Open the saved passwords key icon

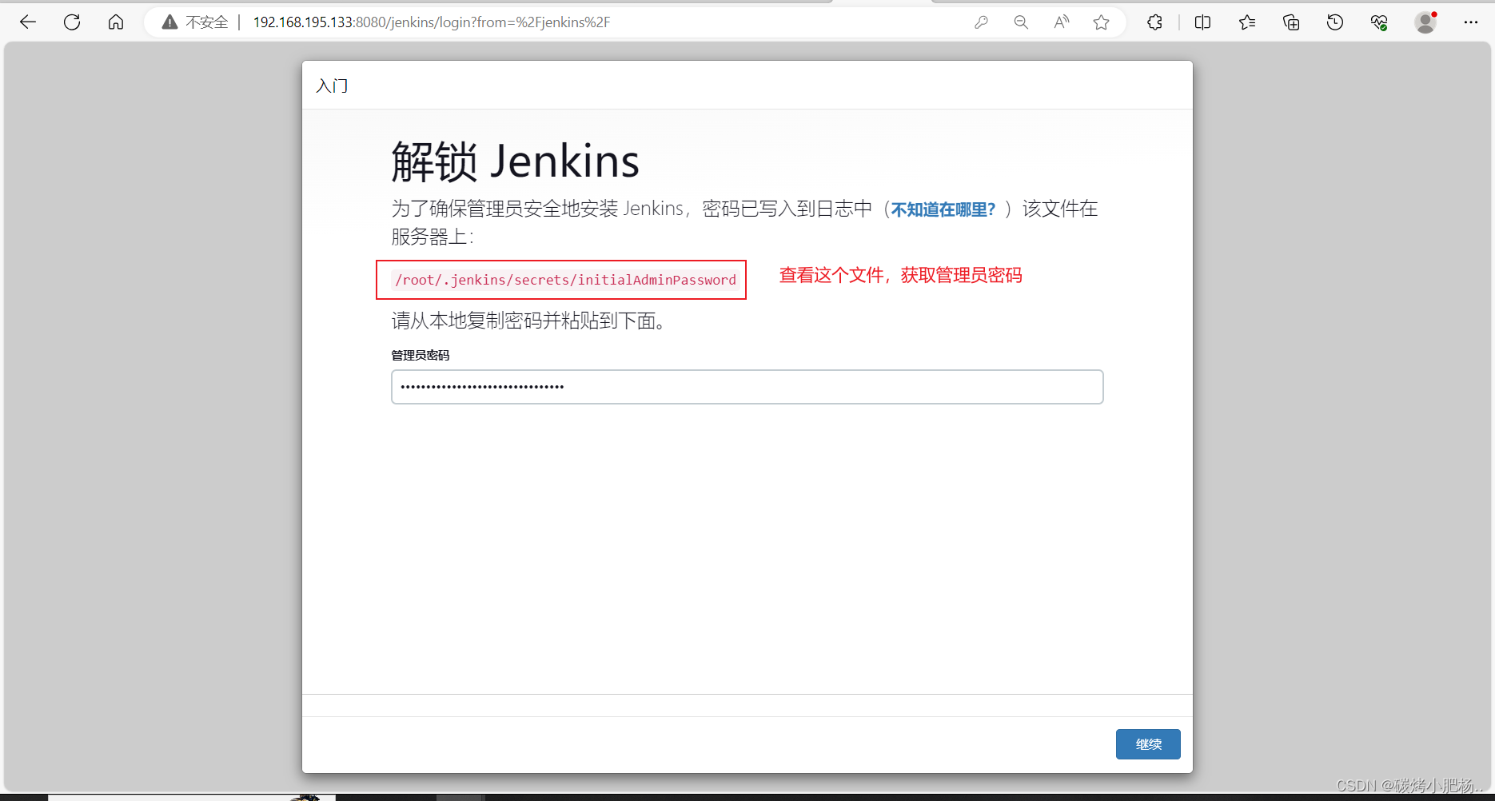point(981,22)
